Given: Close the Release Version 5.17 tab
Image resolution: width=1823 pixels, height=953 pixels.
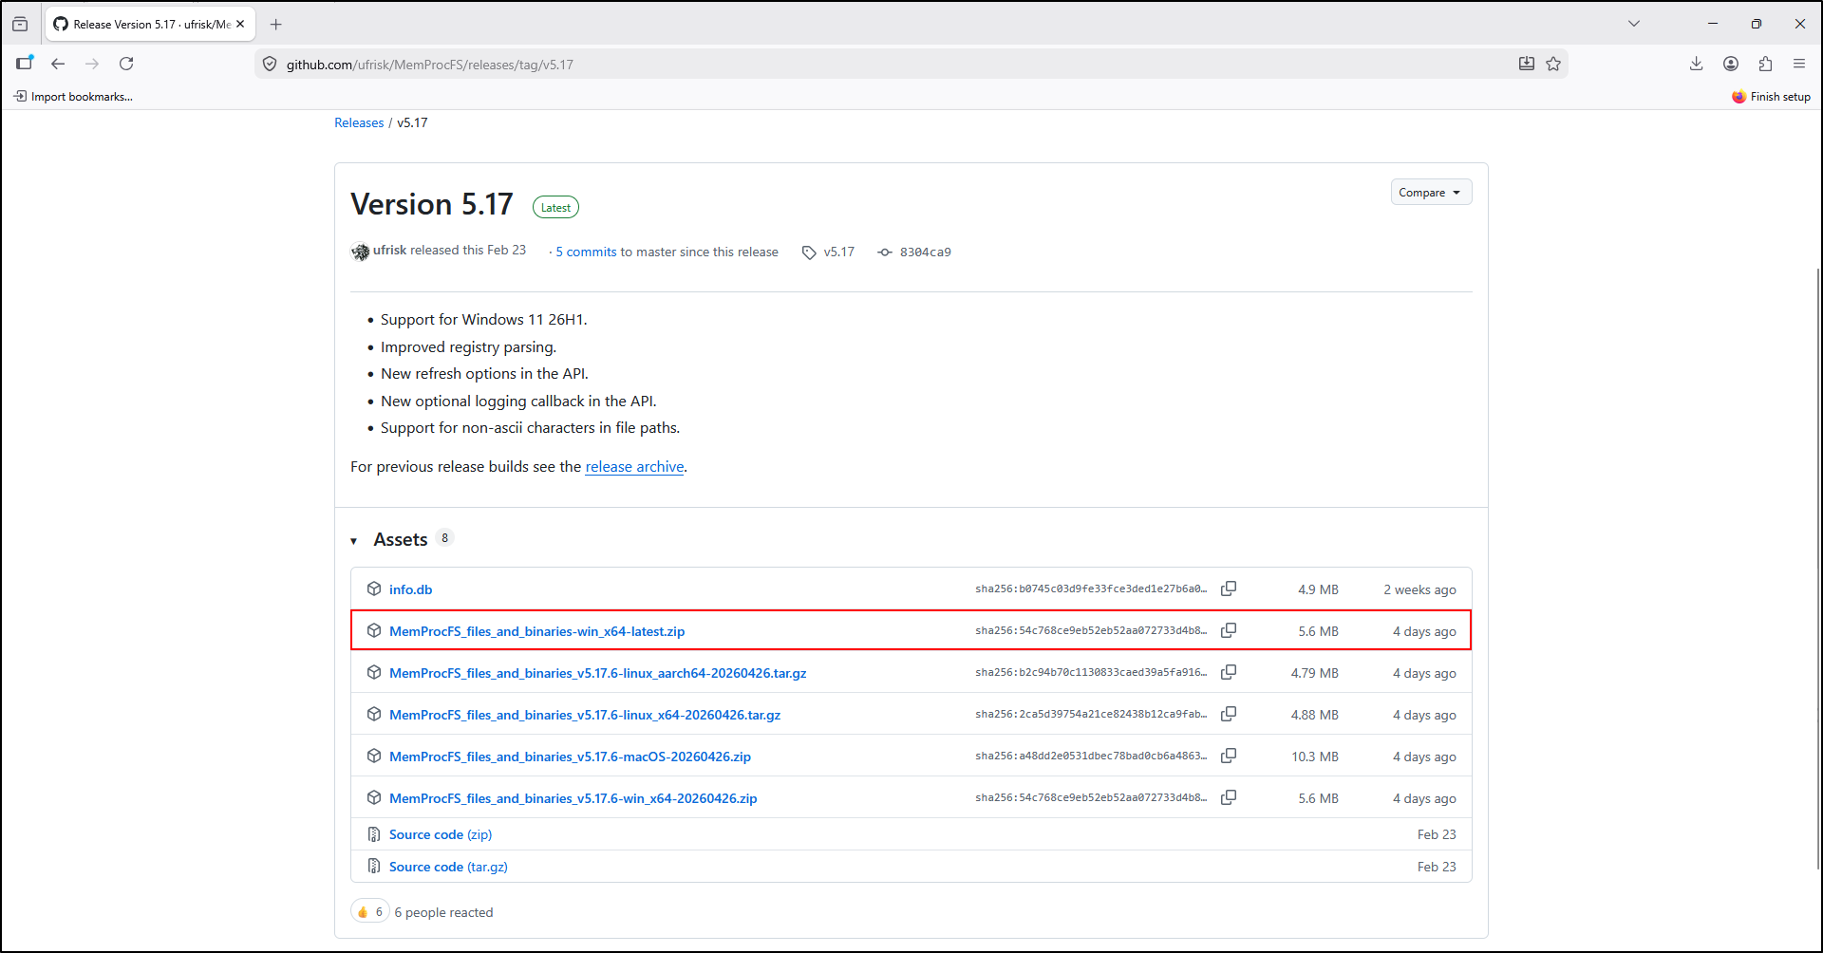Looking at the screenshot, I should [240, 24].
